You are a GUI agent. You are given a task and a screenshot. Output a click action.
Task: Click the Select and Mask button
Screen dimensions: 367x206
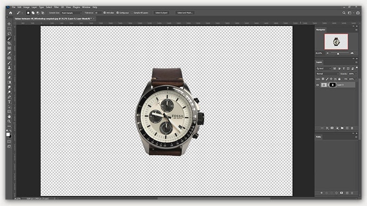(185, 13)
